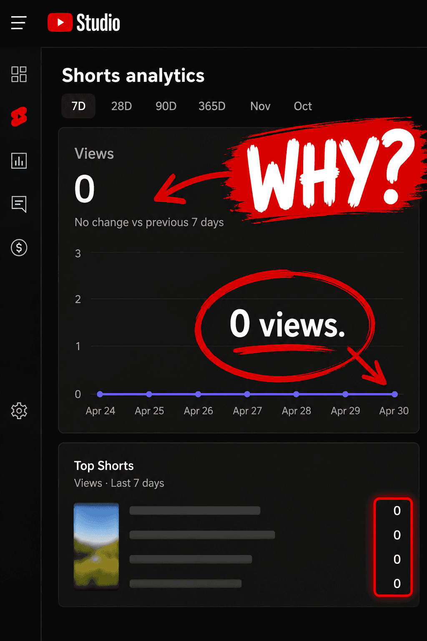Click 'Views · Last 7 days' subtitle
Screen dimensions: 427x641
point(119,483)
